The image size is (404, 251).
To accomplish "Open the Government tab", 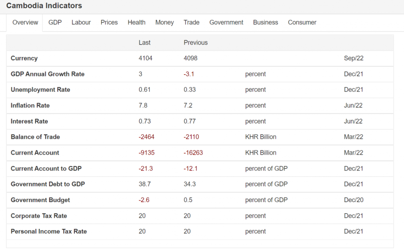I will (226, 22).
